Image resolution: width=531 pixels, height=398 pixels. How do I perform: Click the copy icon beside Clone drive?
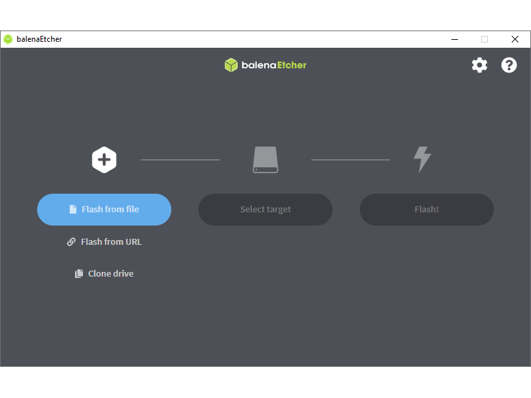pyautogui.click(x=79, y=274)
